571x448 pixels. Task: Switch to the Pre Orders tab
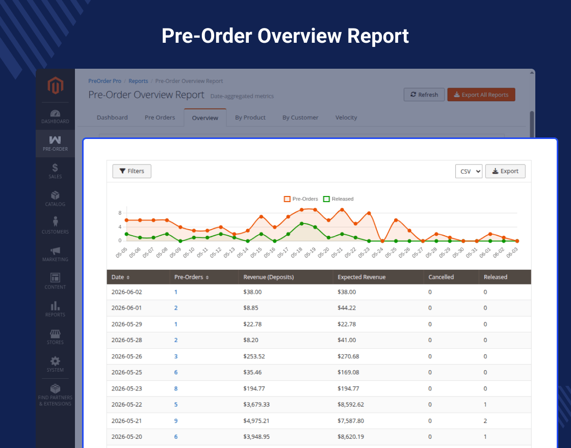point(160,118)
